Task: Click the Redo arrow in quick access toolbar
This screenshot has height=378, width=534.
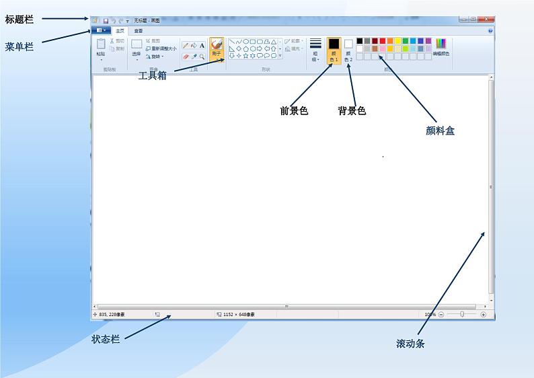Action: point(120,21)
